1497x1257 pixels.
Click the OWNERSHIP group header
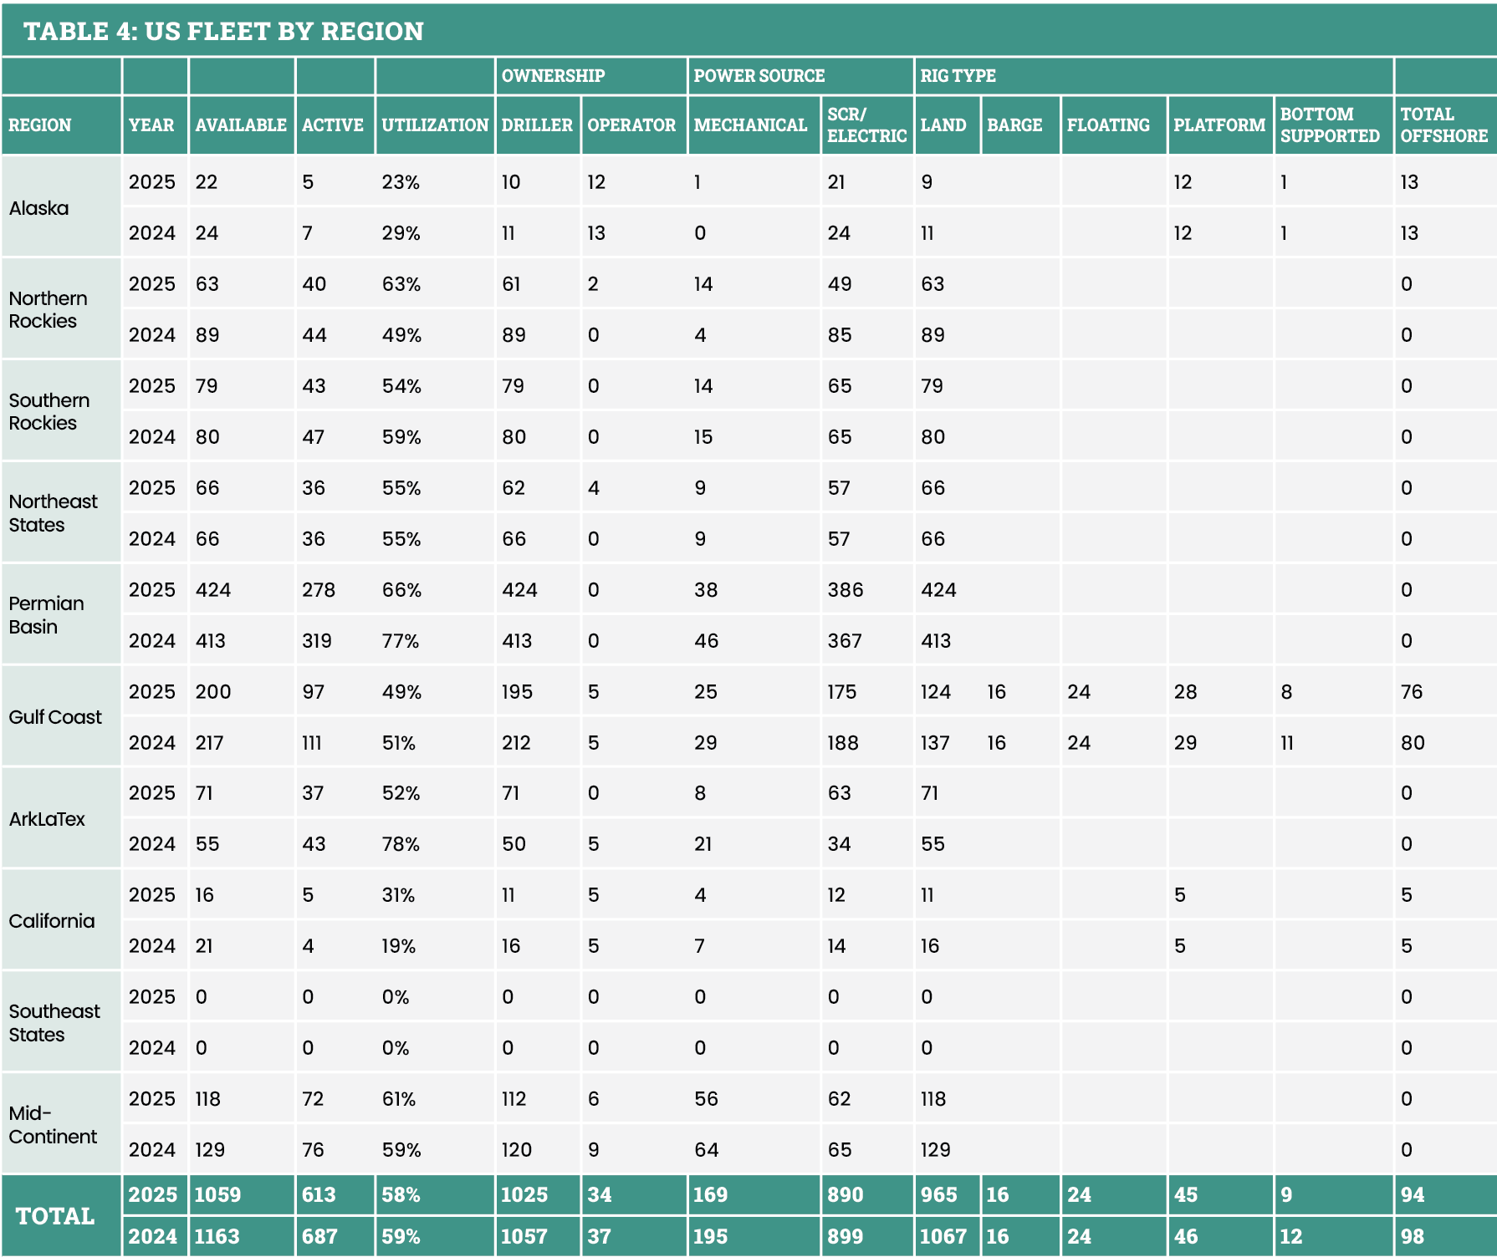[553, 76]
